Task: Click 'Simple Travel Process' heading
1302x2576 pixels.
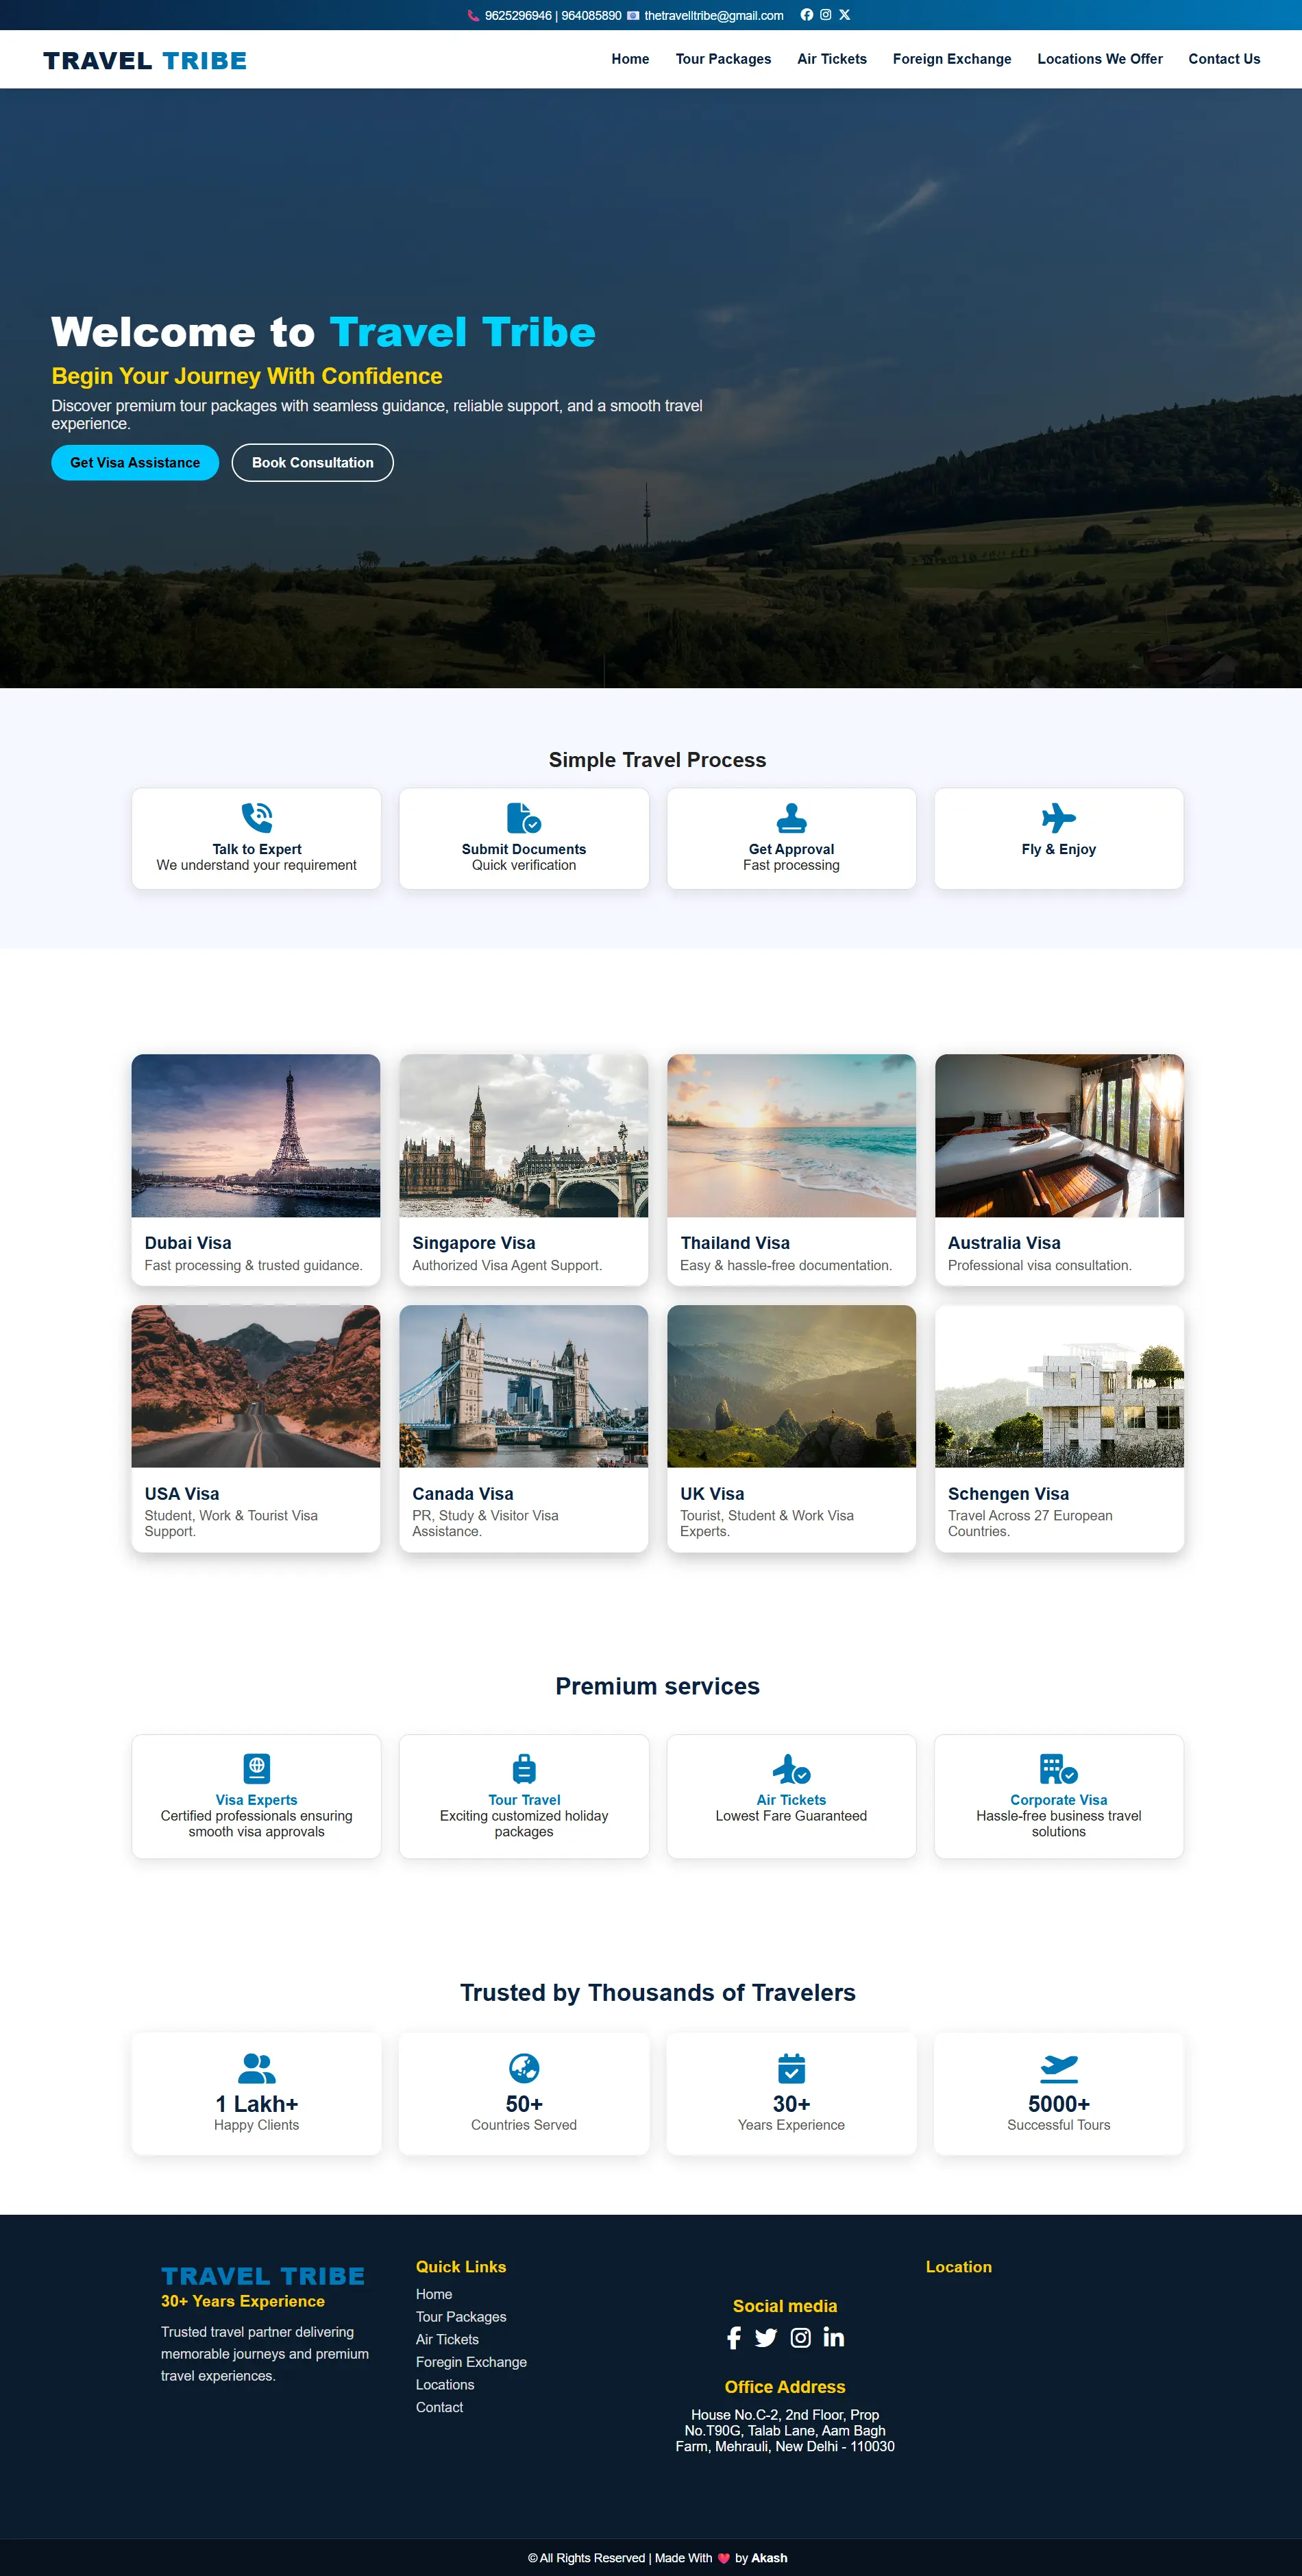Action: (x=657, y=760)
